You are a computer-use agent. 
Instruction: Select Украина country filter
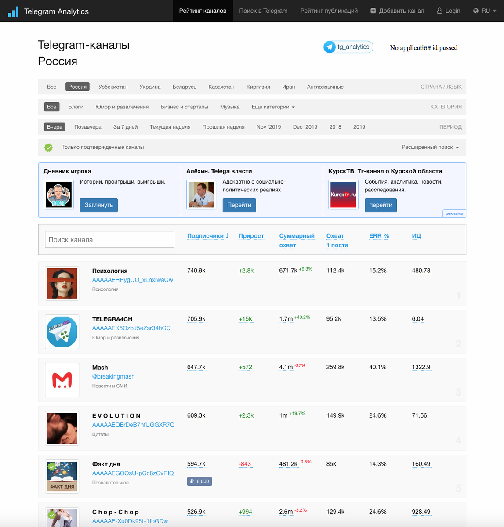click(150, 87)
